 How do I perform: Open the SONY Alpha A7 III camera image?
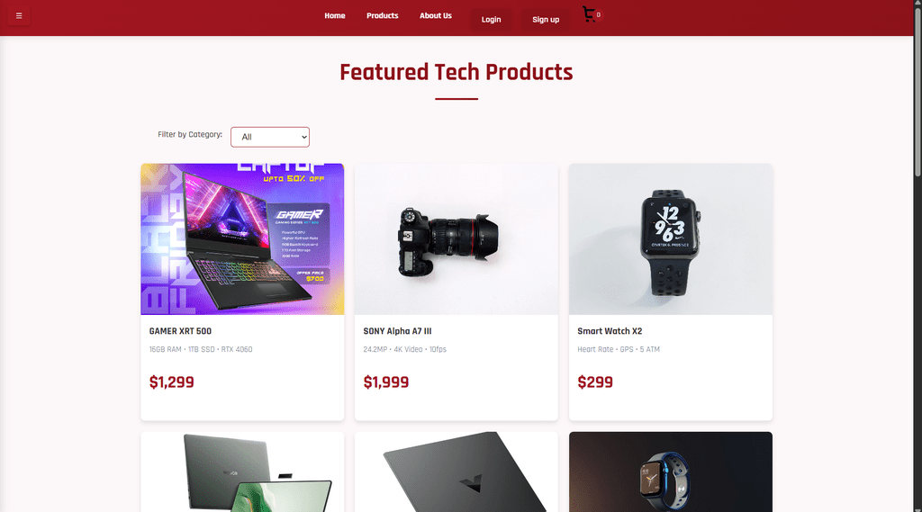(x=456, y=239)
